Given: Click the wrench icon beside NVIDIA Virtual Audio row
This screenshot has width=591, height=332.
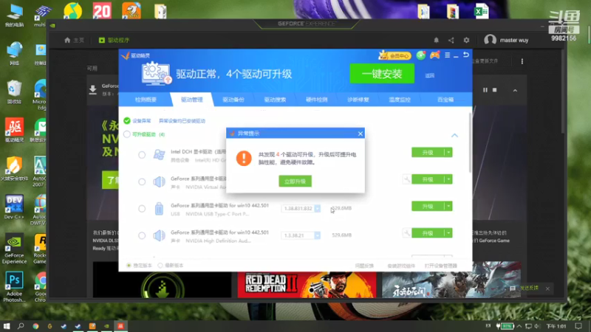Looking at the screenshot, I should (406, 179).
